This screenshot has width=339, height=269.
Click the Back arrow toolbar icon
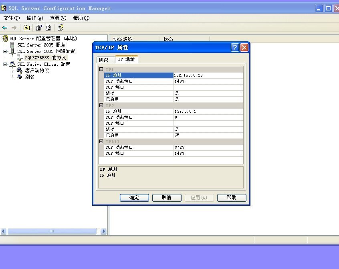tap(5, 28)
